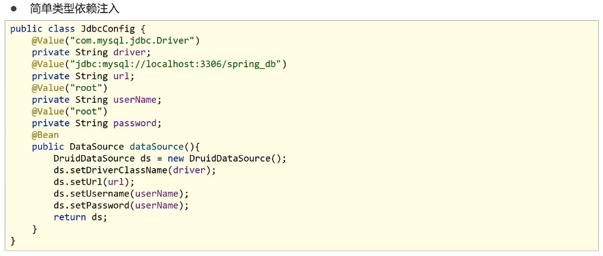Click the heading 简单类型依赖注入
The height and width of the screenshot is (256, 603).
[74, 8]
